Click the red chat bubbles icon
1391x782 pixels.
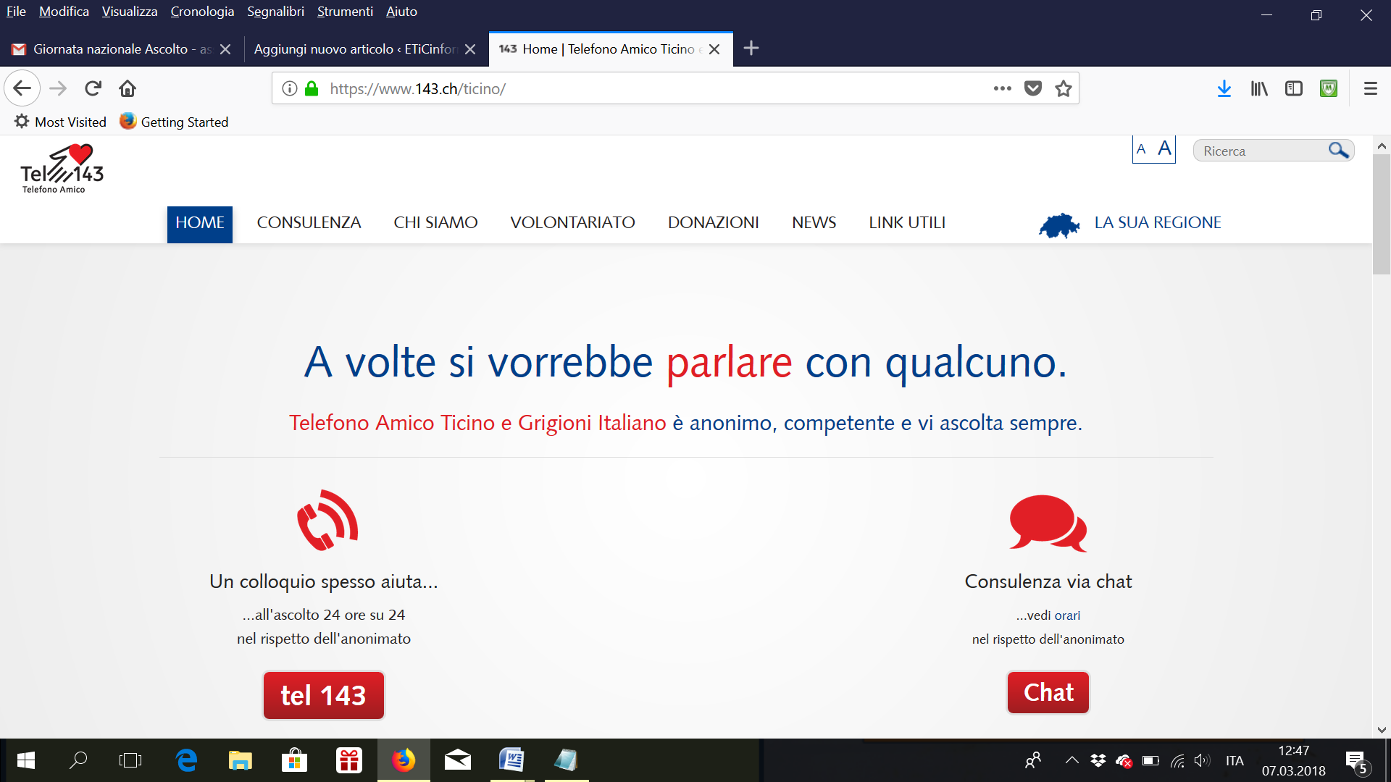pos(1048,523)
